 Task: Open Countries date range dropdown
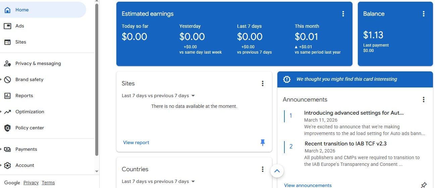(193, 181)
